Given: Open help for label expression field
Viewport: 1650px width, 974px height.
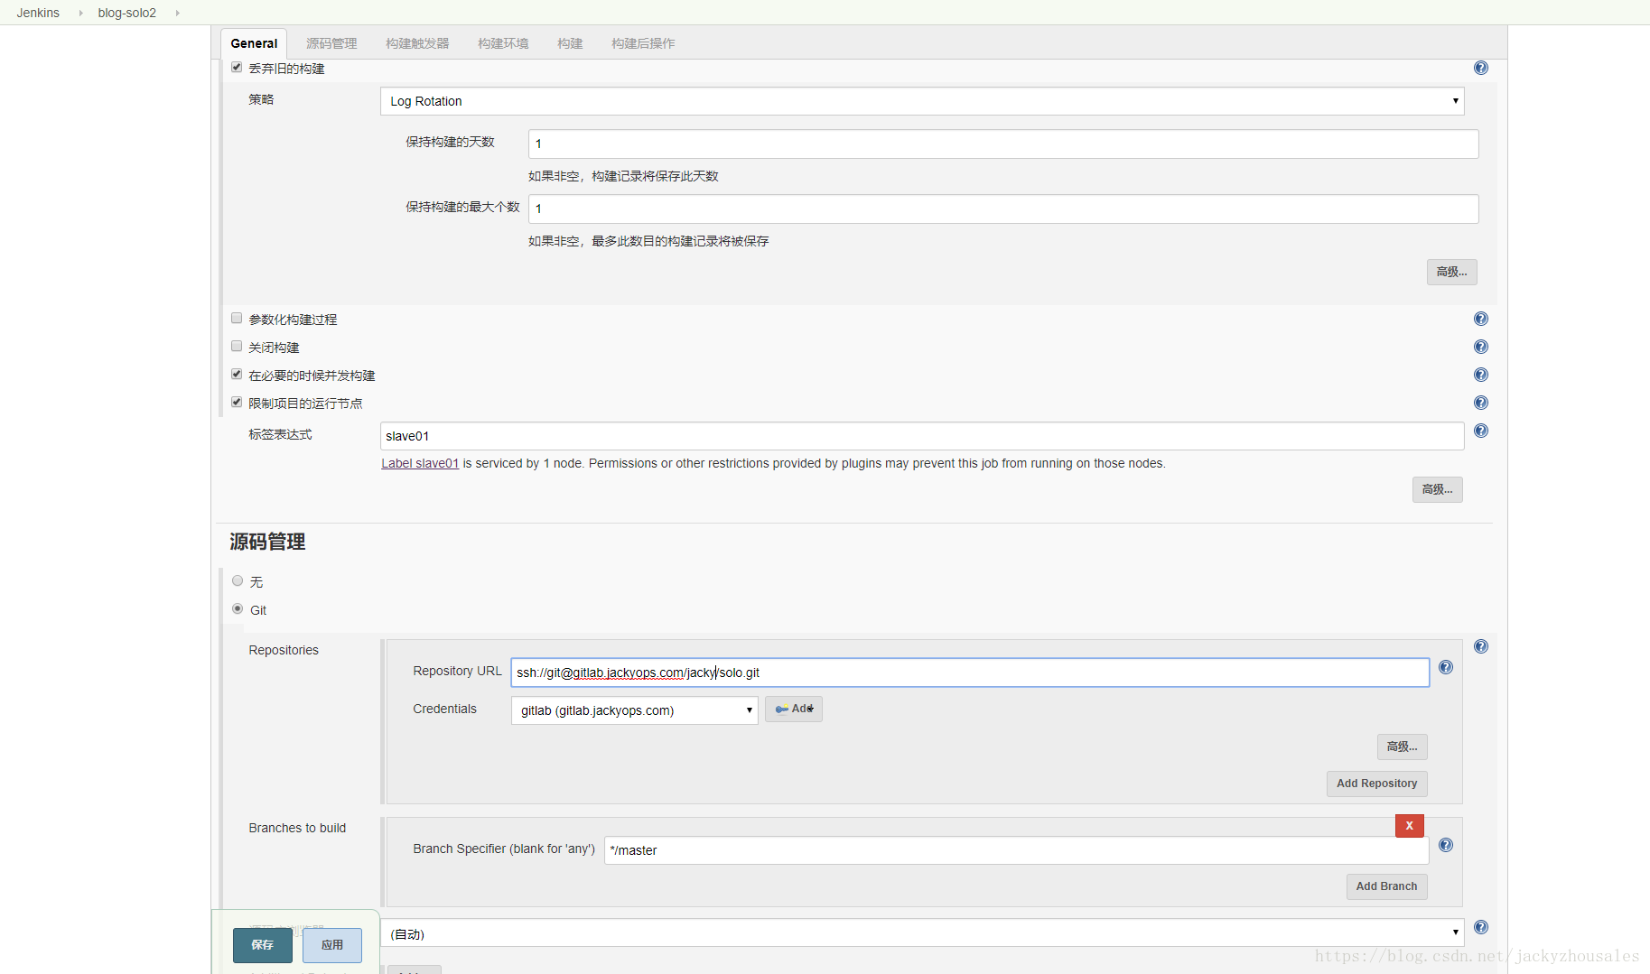Looking at the screenshot, I should tap(1481, 431).
